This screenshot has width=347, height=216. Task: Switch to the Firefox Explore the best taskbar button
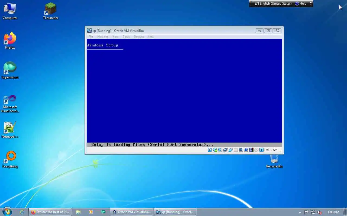[50, 212]
